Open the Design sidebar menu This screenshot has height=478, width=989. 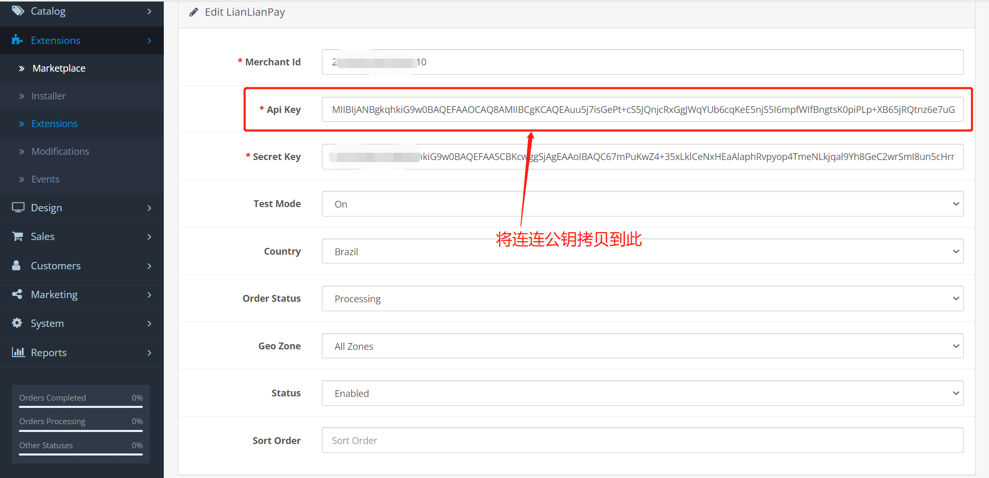pyautogui.click(x=82, y=208)
